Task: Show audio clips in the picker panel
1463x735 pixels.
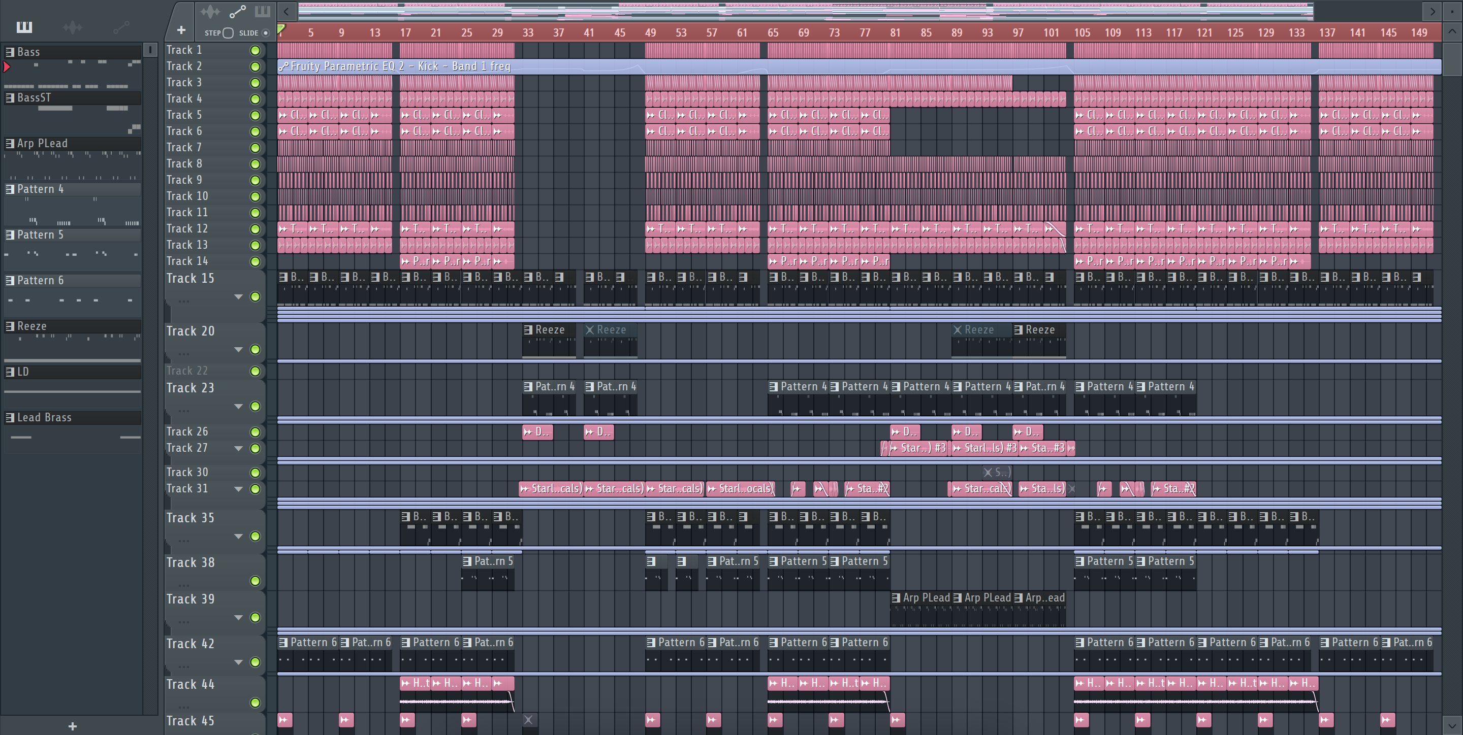Action: [73, 27]
